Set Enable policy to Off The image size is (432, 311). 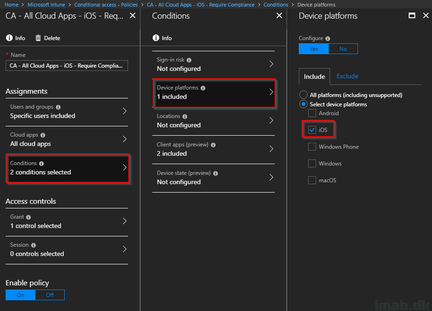point(50,295)
